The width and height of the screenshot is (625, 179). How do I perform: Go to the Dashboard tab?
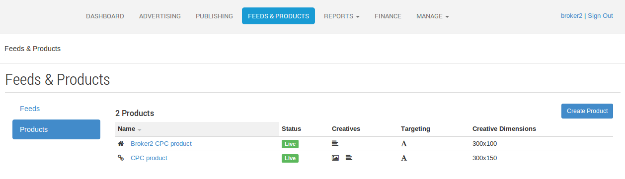(x=105, y=16)
